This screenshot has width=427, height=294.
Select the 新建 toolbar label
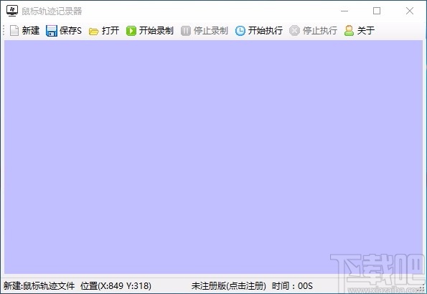[x=31, y=31]
